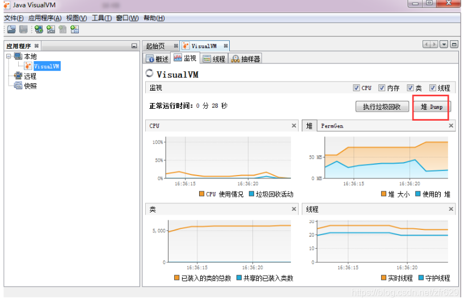Open the 帮助(H) menu
Image resolution: width=464 pixels, height=303 pixels.
click(x=154, y=18)
